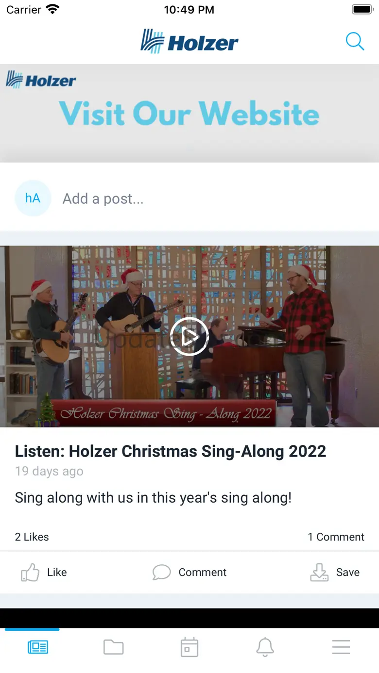Tap the battery icon in status bar
The image size is (379, 673).
tap(362, 9)
